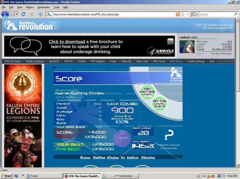Click the question mark choose-character icon

[x=169, y=135]
